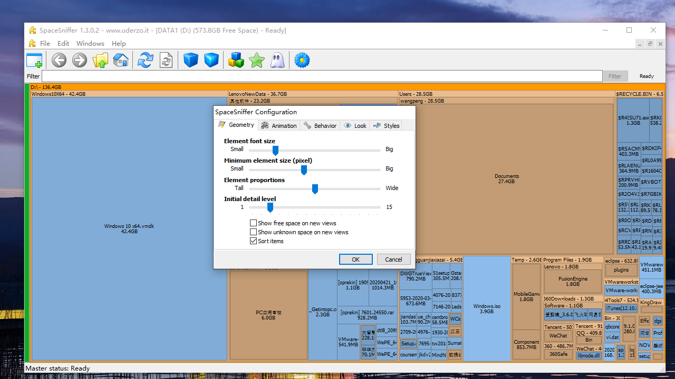Dismiss the dialog with Cancel
The height and width of the screenshot is (379, 675).
point(393,259)
